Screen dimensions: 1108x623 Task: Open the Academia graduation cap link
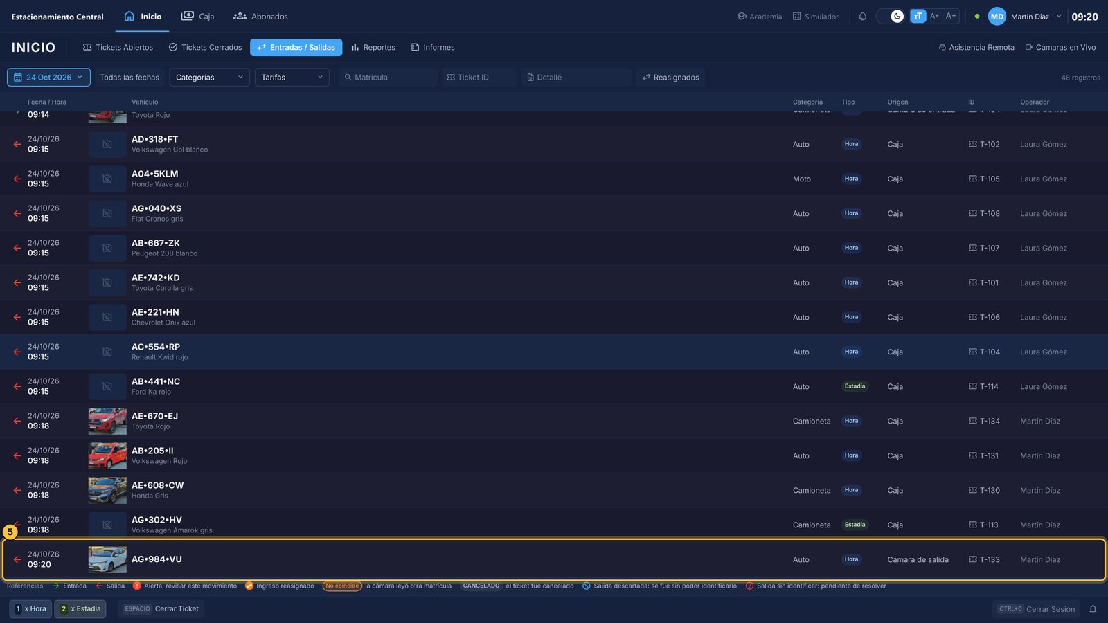coord(760,17)
